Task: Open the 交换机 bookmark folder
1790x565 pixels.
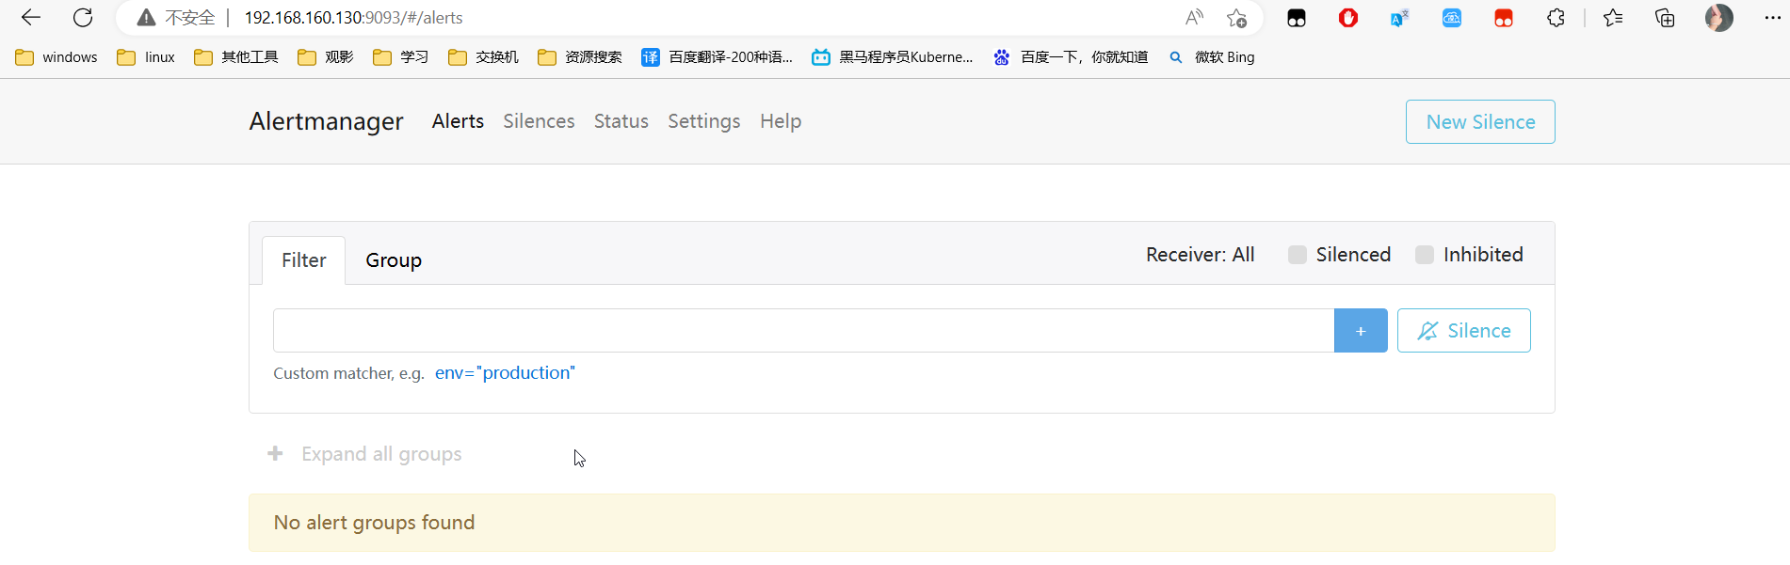Action: 484,57
